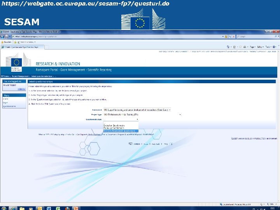Click the browser Forward arrow button
Viewport: 280px width, 210px height.
(x=7, y=37)
